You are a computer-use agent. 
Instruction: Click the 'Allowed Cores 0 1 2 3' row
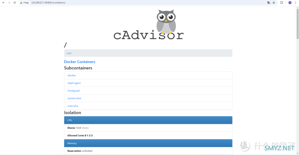click(x=148, y=135)
